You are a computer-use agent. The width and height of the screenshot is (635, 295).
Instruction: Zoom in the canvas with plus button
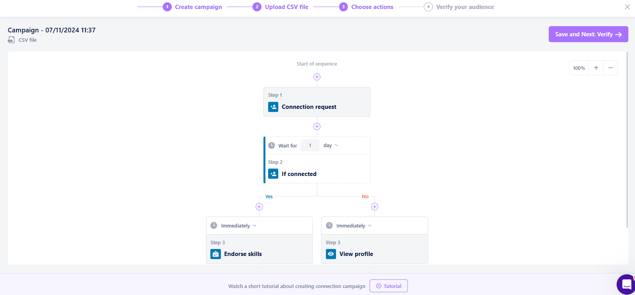(596, 68)
